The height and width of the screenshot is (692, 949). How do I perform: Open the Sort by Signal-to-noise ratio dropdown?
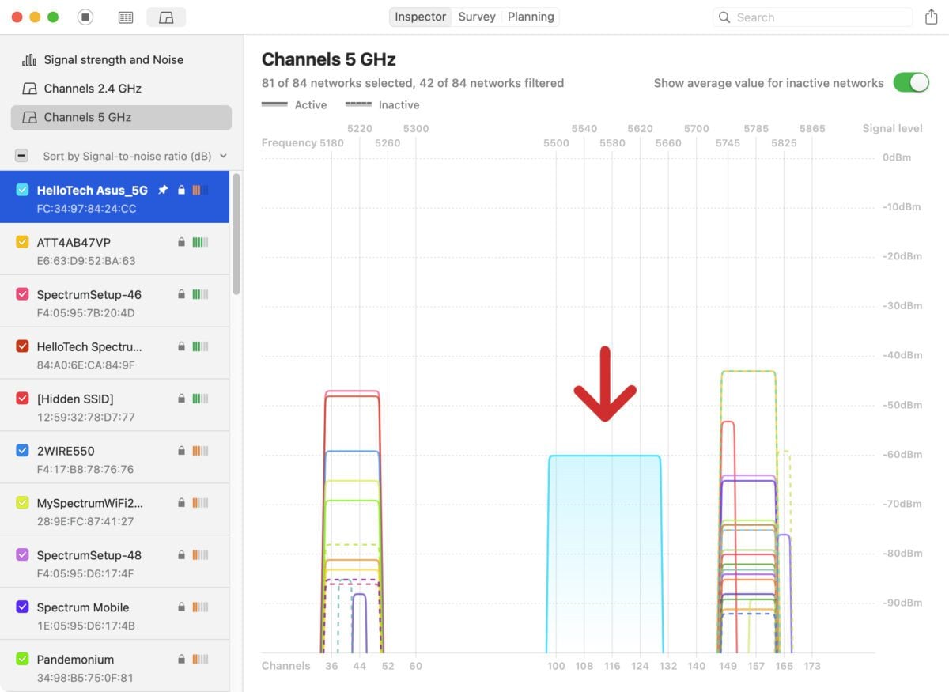point(134,156)
